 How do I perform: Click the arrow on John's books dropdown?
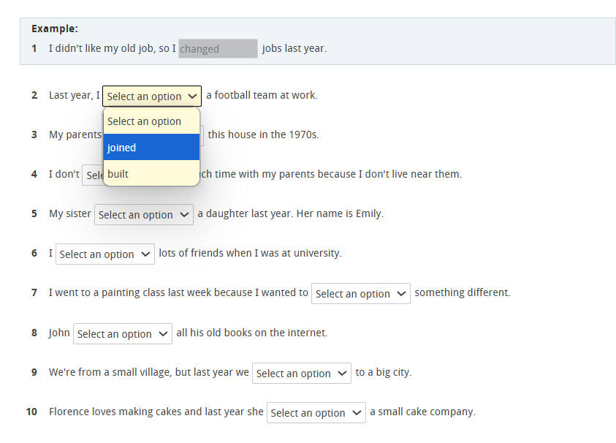tap(161, 333)
